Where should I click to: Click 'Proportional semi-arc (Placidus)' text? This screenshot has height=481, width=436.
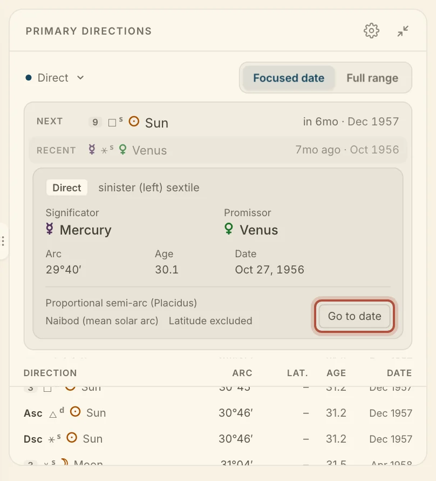(x=121, y=303)
